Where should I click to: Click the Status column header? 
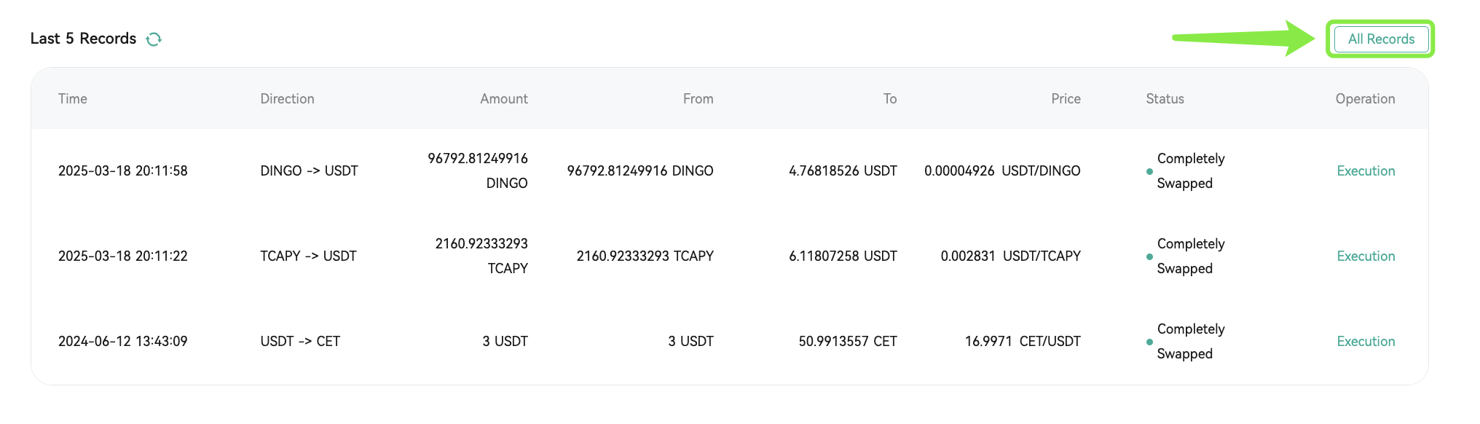1165,99
